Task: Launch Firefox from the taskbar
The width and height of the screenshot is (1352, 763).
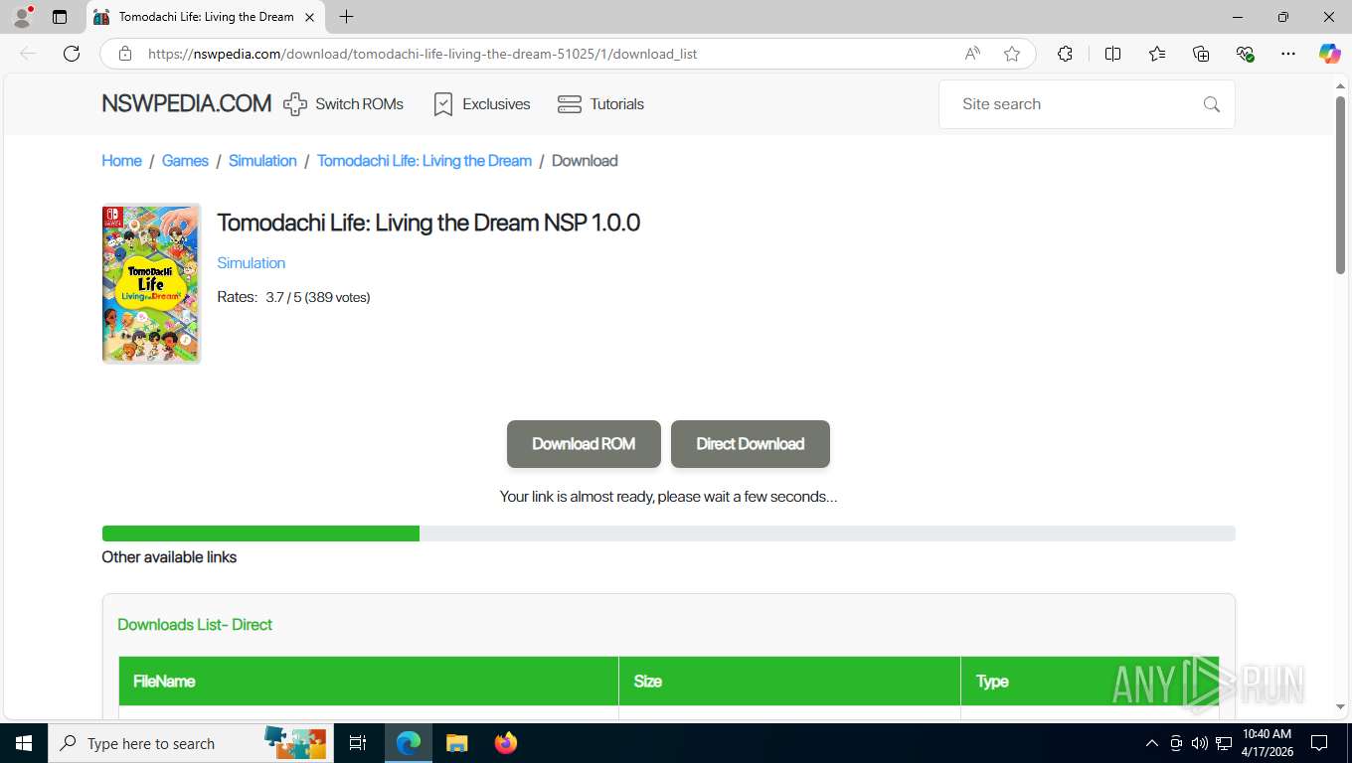Action: click(506, 743)
